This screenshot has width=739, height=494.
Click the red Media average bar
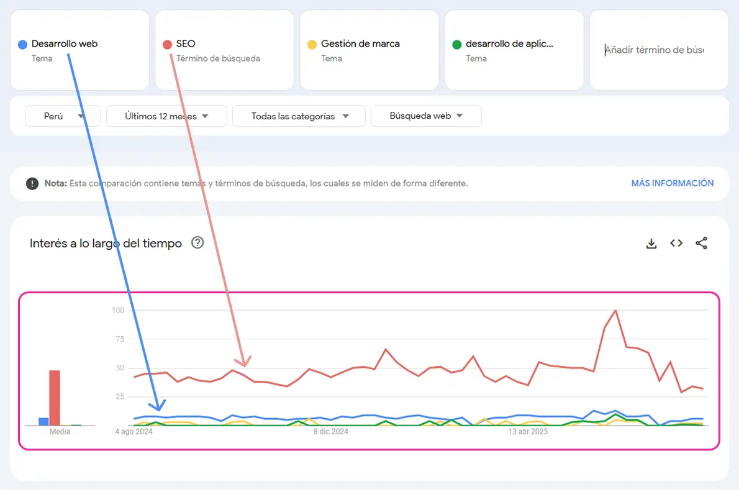click(55, 398)
